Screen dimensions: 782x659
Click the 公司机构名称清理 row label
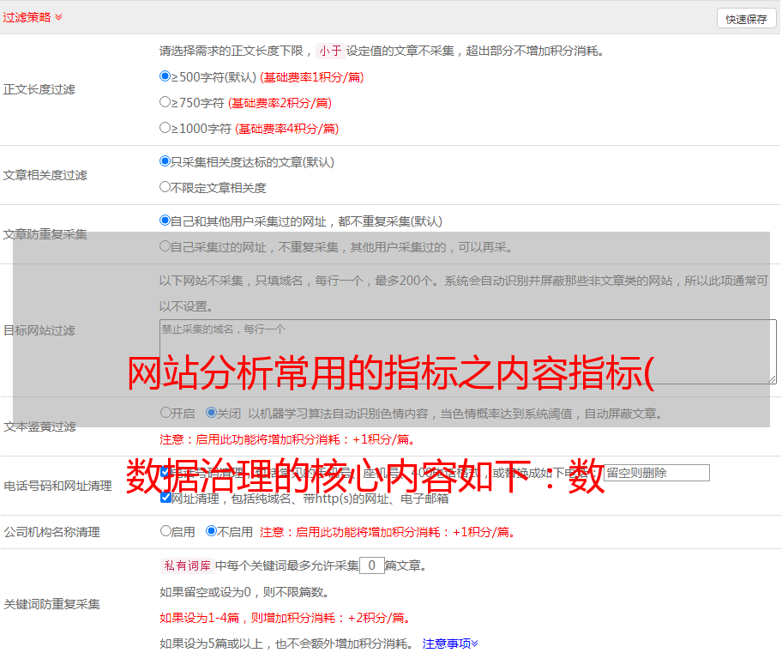(x=51, y=532)
